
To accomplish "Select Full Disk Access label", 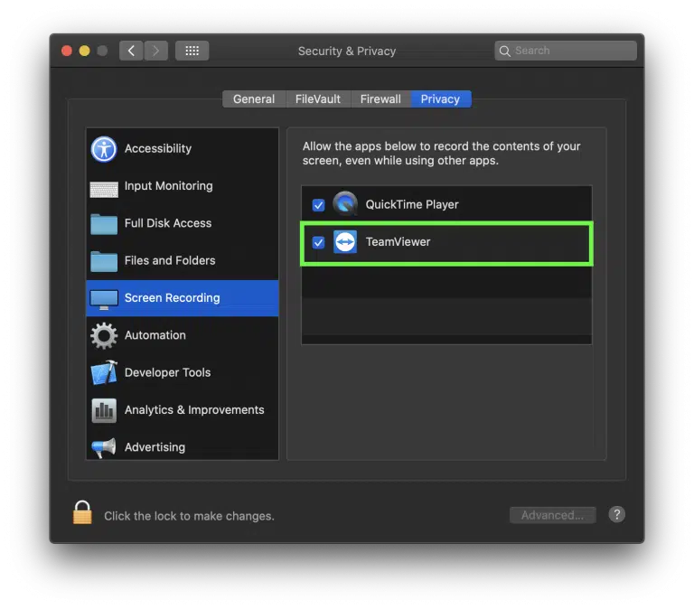I will [168, 223].
